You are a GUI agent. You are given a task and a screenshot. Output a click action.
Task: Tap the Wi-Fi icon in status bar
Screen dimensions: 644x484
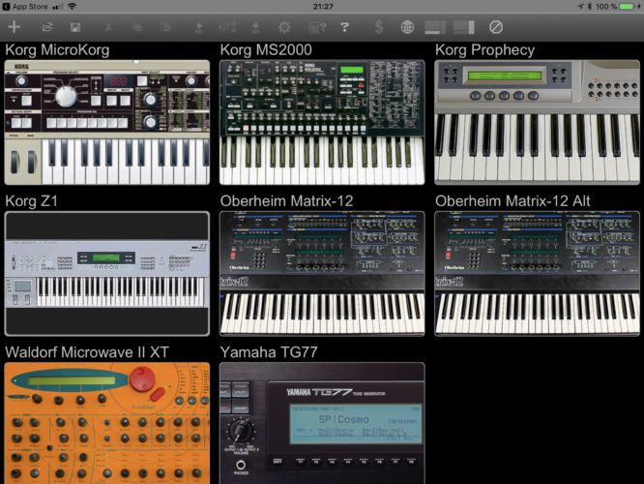point(73,7)
